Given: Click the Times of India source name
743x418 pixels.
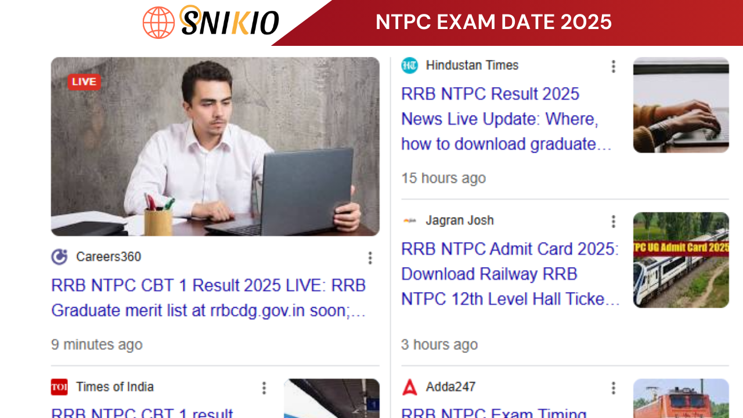Looking at the screenshot, I should pos(115,387).
